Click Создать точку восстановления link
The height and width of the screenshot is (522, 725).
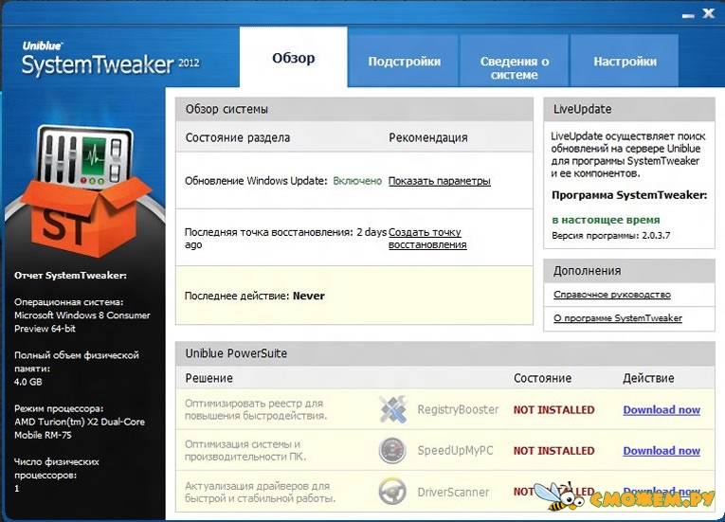[427, 238]
